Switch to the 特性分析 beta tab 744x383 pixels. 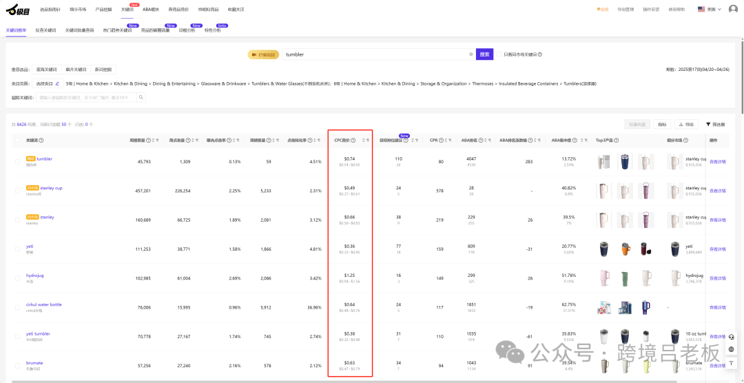click(213, 30)
